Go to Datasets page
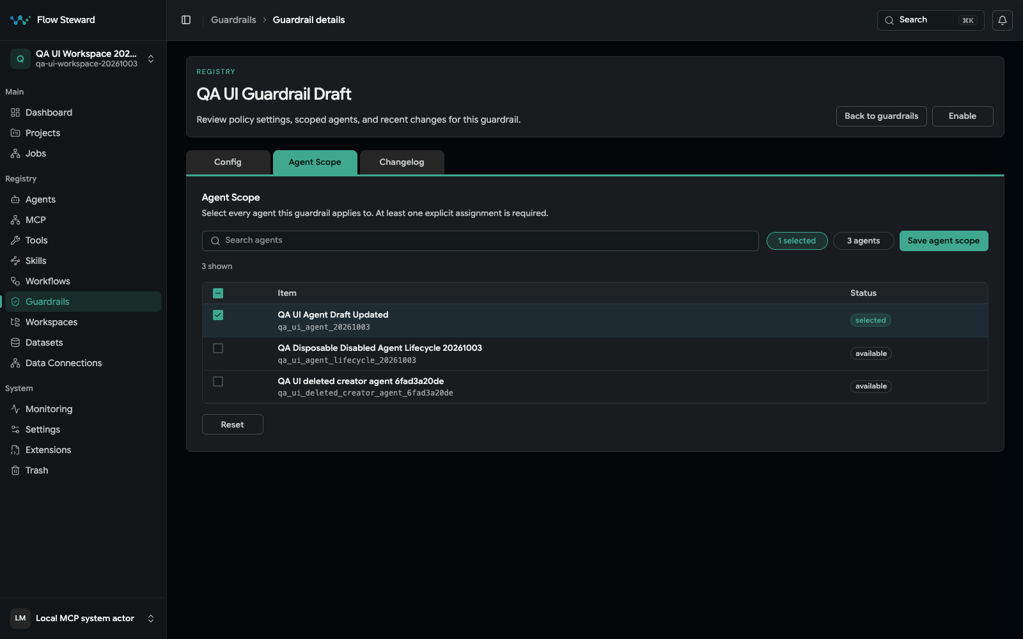Screen dimensions: 1023x639 (83, 343)
